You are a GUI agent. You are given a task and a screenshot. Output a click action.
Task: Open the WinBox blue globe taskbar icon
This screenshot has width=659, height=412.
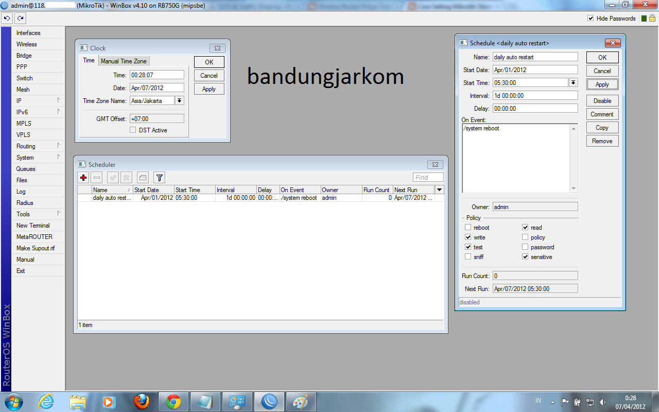pos(269,402)
